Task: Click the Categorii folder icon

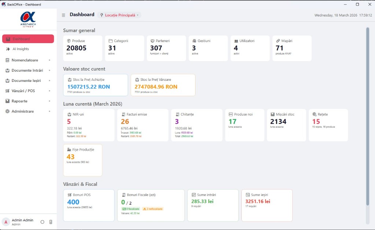Action: (x=111, y=41)
